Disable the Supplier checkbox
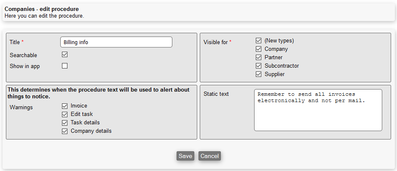Image resolution: width=397 pixels, height=171 pixels. [259, 74]
